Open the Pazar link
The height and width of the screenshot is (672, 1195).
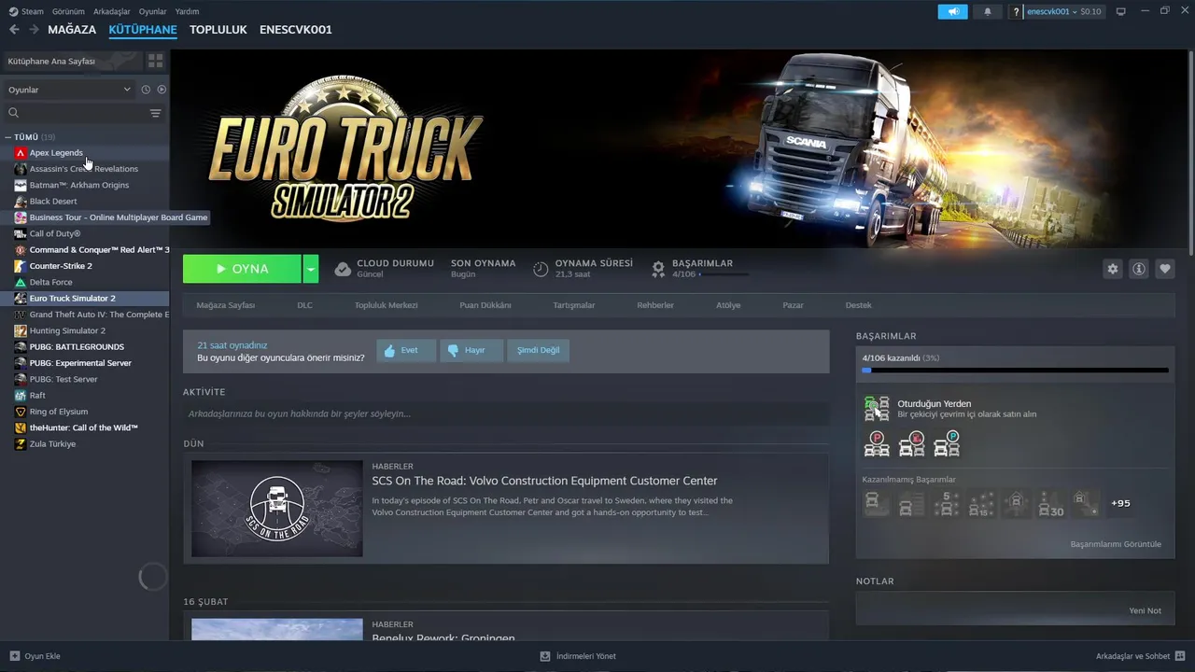coord(793,305)
